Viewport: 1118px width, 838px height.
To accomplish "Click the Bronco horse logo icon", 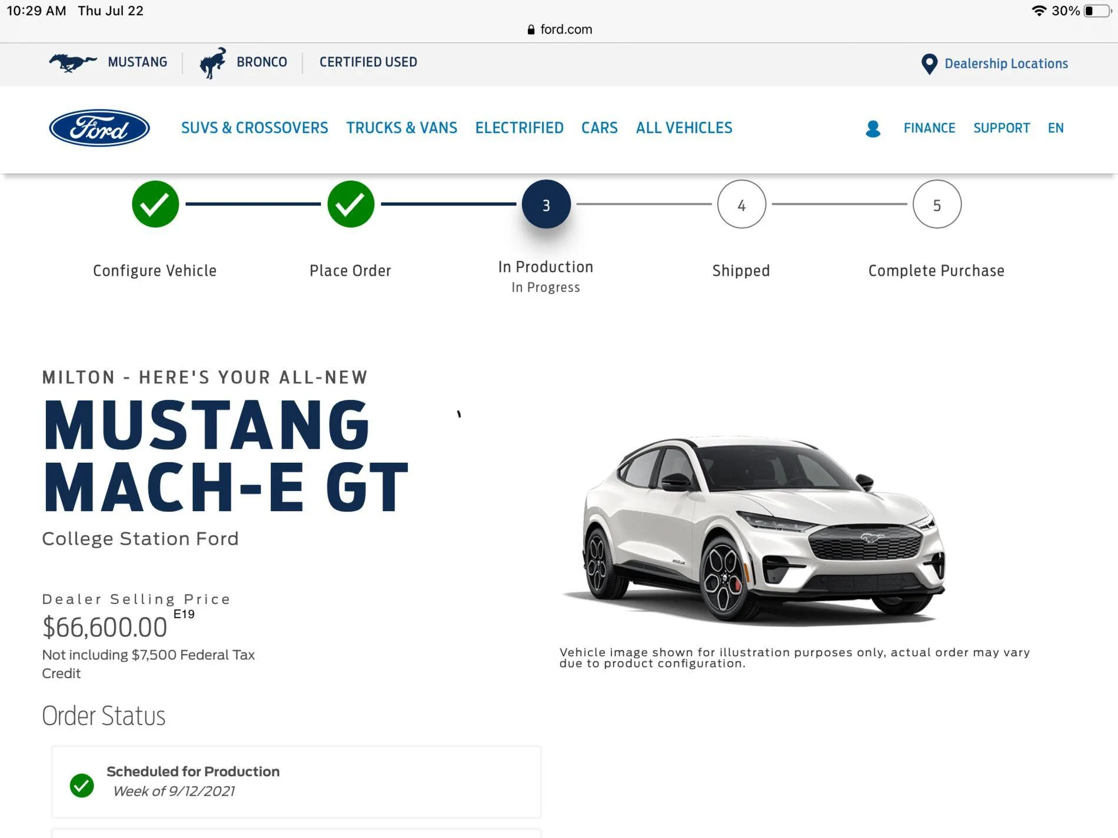I will [213, 62].
